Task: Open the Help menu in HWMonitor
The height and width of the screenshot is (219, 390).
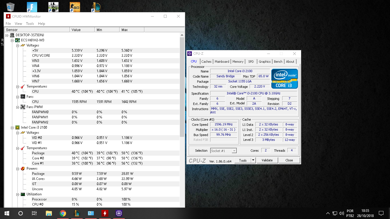Action: [x=41, y=24]
